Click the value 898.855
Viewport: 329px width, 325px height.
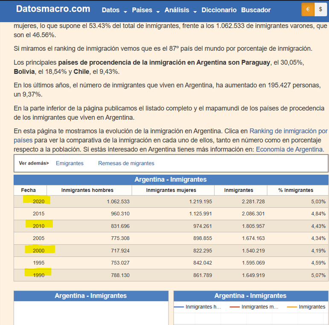point(203,238)
